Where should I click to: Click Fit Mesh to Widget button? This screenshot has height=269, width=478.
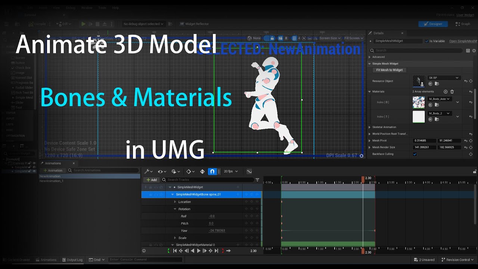(389, 70)
